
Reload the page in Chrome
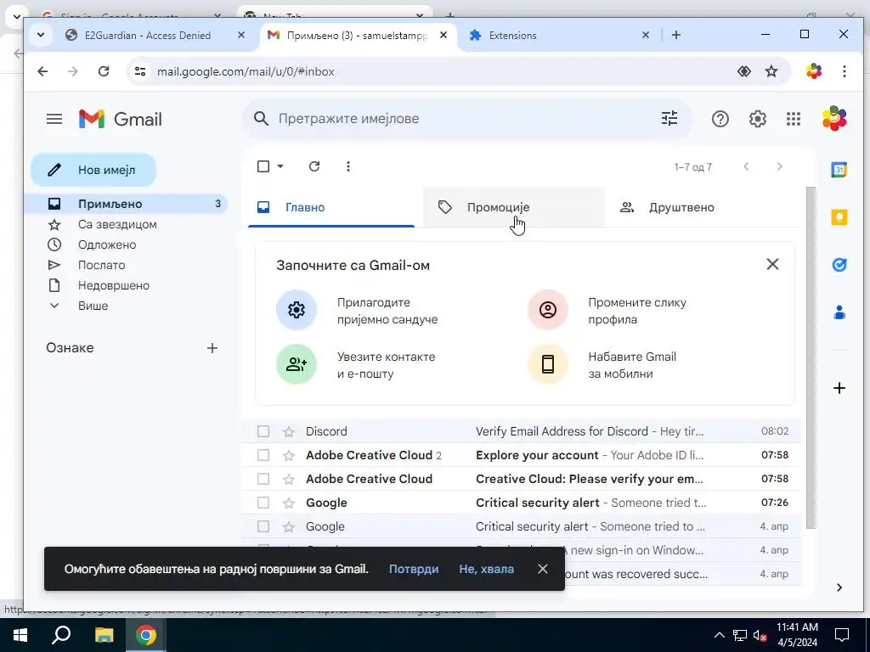click(x=104, y=71)
